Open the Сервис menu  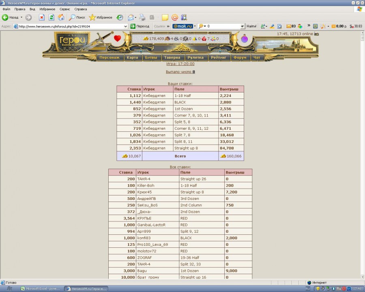tap(64, 9)
